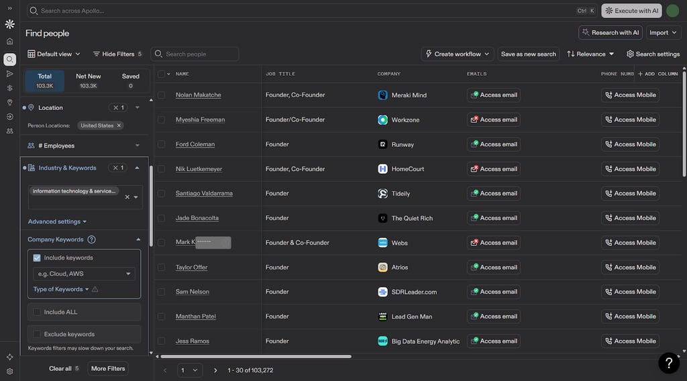This screenshot has height=381, width=687.
Task: Collapse the Company Keywords section
Action: [138, 239]
